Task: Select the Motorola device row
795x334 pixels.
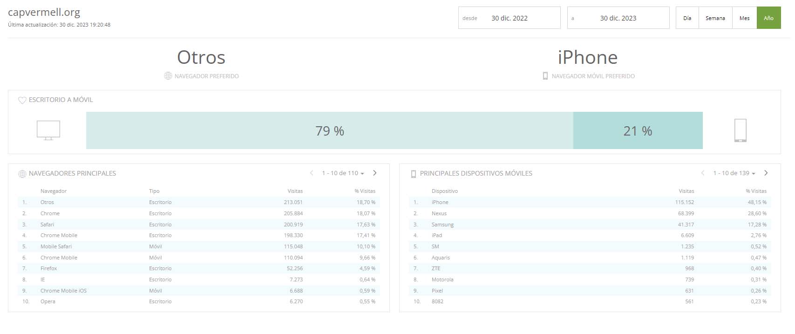Action: coord(590,279)
